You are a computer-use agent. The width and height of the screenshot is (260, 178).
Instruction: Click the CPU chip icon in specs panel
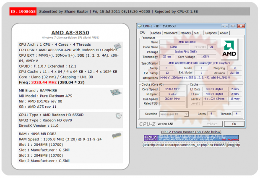click(117, 46)
